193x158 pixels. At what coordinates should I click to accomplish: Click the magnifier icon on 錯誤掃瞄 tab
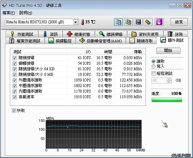click(102, 34)
